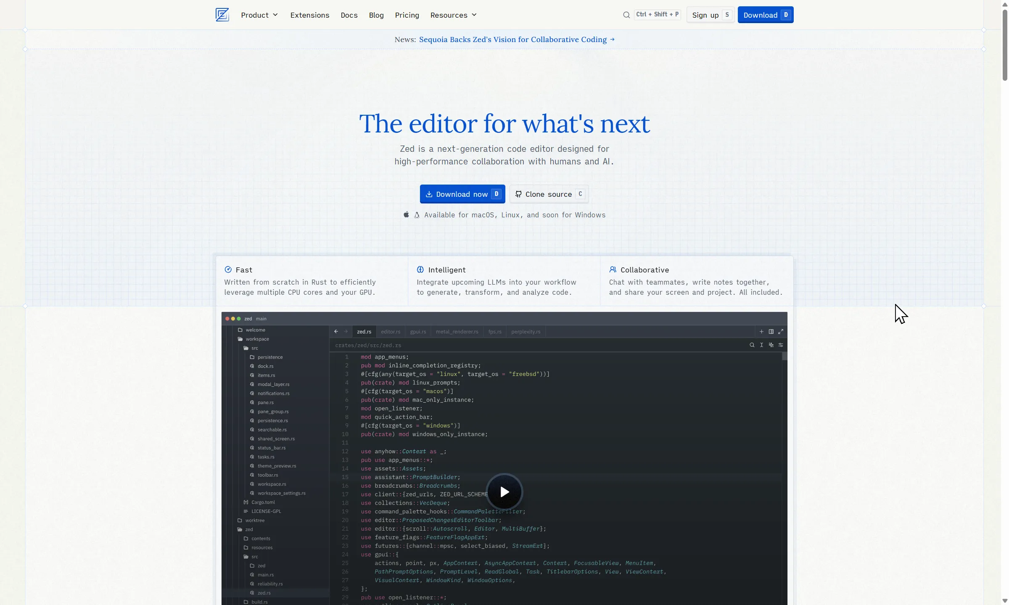Click the sliders settings icon in editor toolbar
Screen dimensions: 1009x605
pos(781,345)
